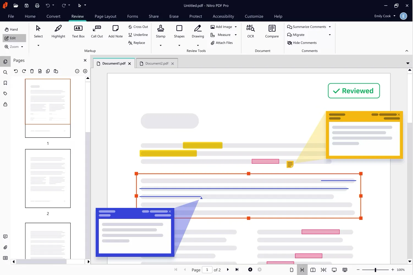Open the Compare documents tool
413x275 pixels.
click(272, 31)
